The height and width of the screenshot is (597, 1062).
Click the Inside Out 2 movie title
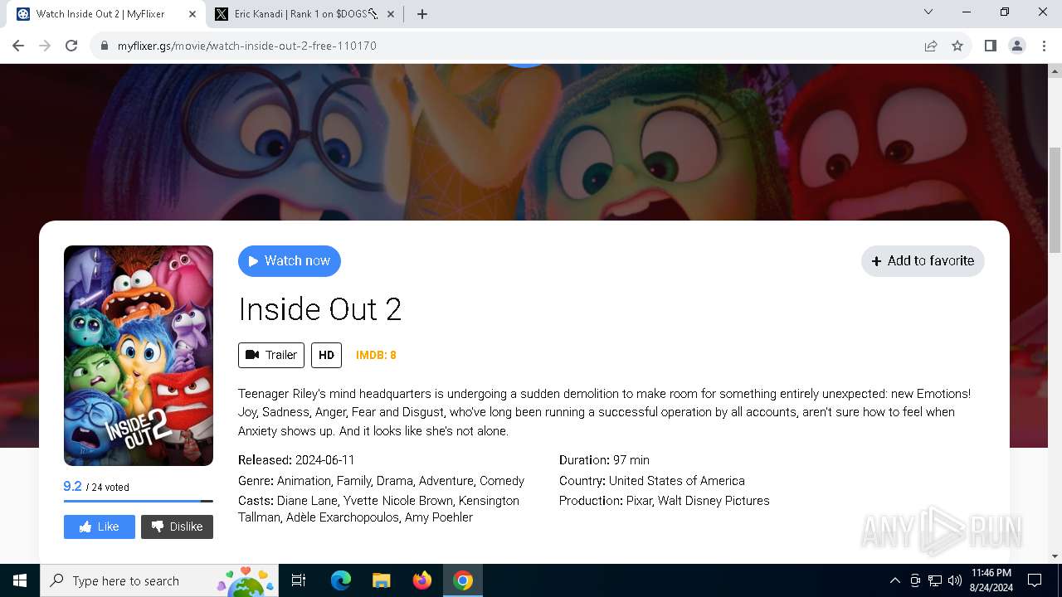320,309
